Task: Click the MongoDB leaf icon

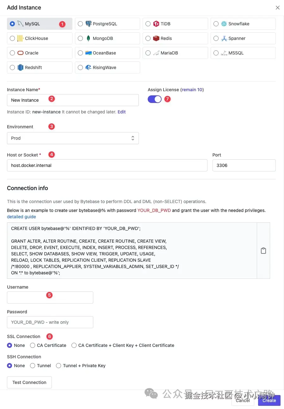Action: click(89, 38)
